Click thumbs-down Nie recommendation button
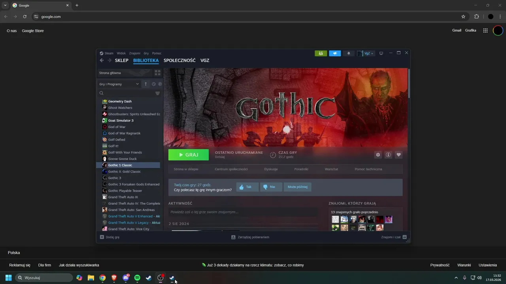 pyautogui.click(x=271, y=187)
